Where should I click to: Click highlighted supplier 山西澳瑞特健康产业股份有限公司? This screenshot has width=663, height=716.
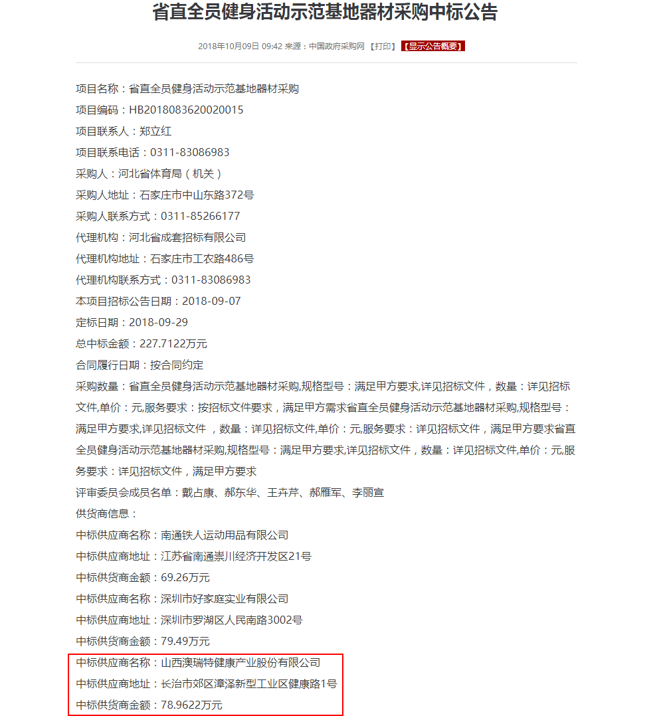pyautogui.click(x=240, y=663)
